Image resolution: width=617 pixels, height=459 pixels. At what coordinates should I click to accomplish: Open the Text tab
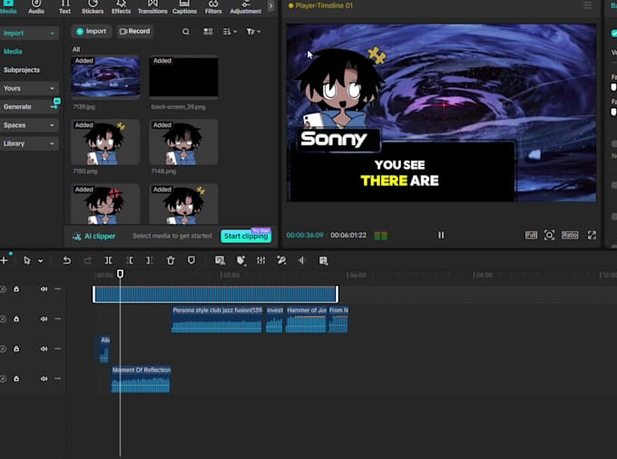coord(65,7)
